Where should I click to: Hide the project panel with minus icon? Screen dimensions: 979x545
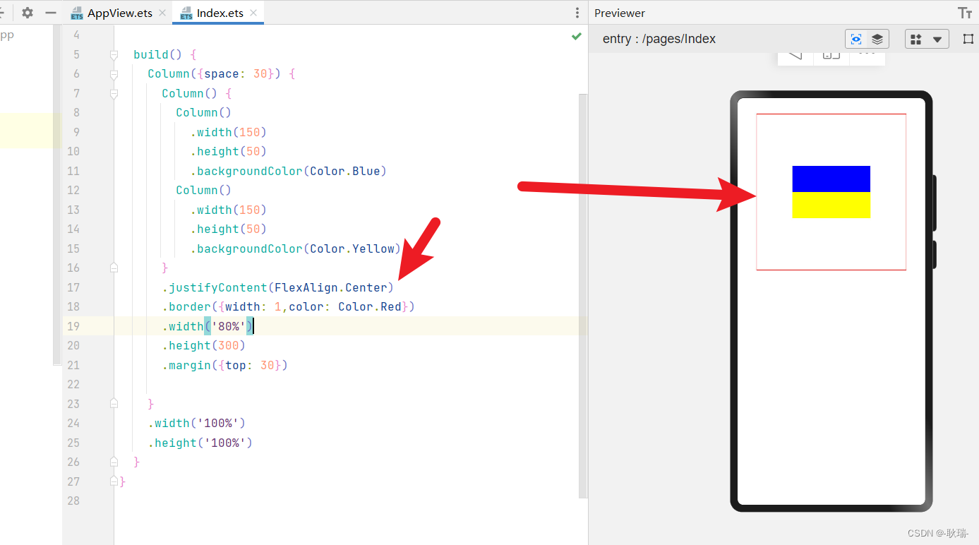[x=51, y=13]
